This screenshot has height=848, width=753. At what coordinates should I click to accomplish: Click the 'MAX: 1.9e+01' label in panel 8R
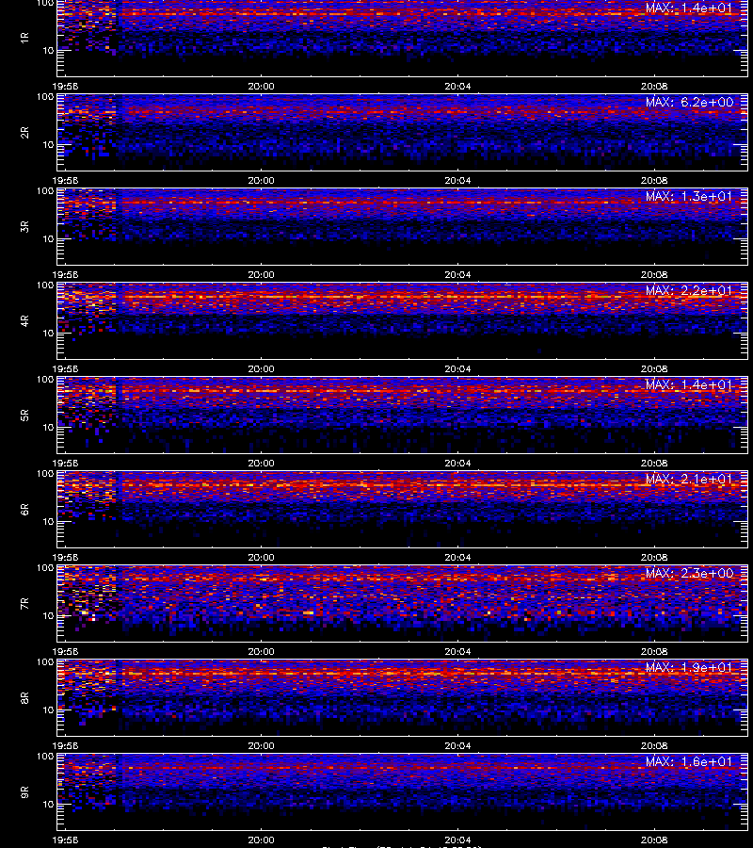[689, 667]
